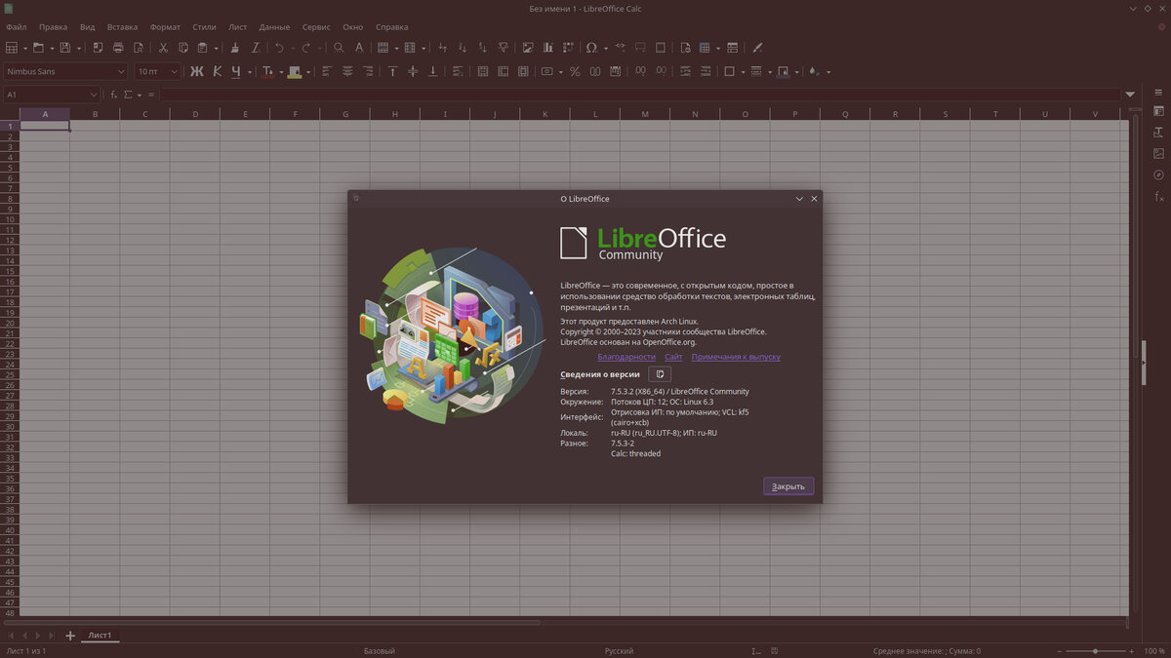Open the font size dropdown

pos(178,71)
